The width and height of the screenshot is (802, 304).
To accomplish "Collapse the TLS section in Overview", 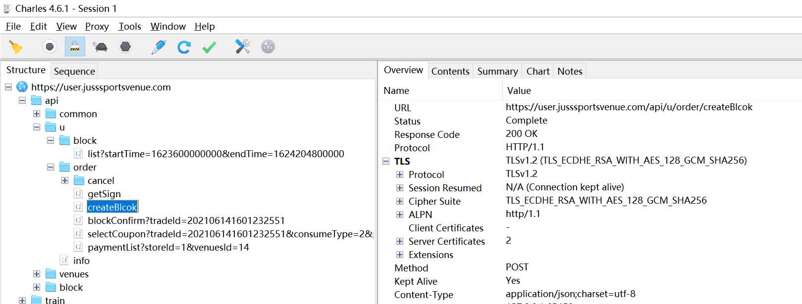I will pos(386,161).
